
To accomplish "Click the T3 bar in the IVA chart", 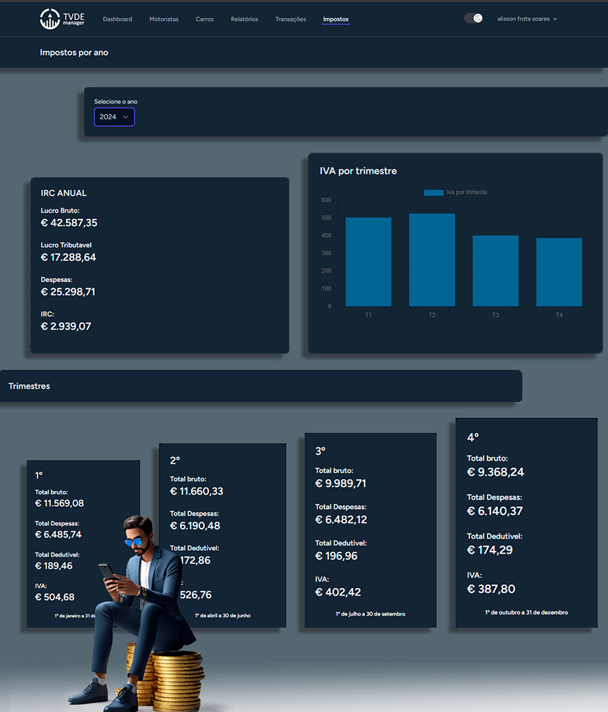I will pos(495,271).
